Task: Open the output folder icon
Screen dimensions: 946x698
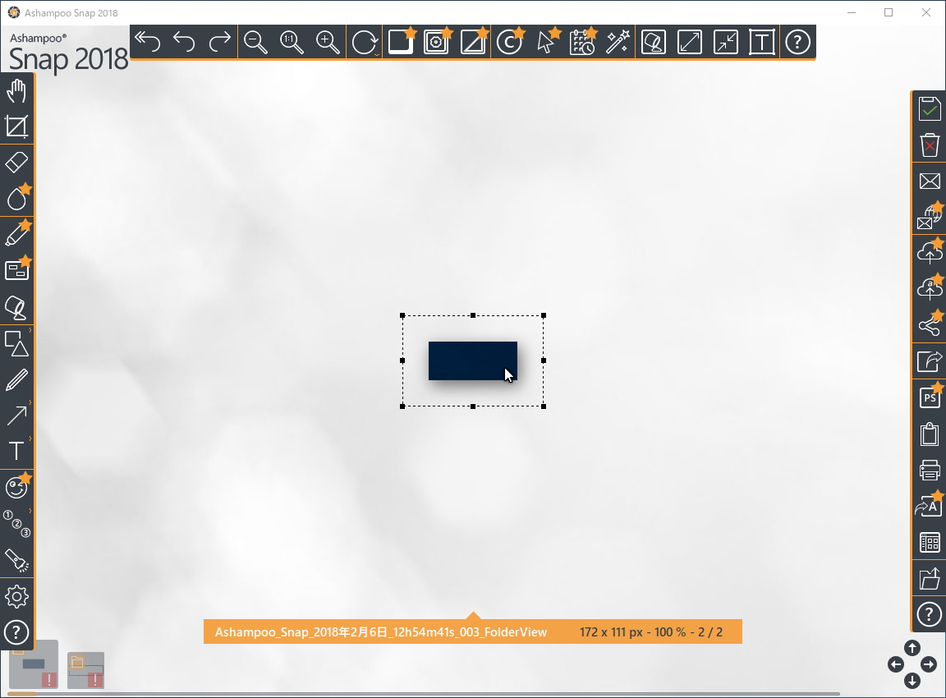Action: pyautogui.click(x=930, y=579)
